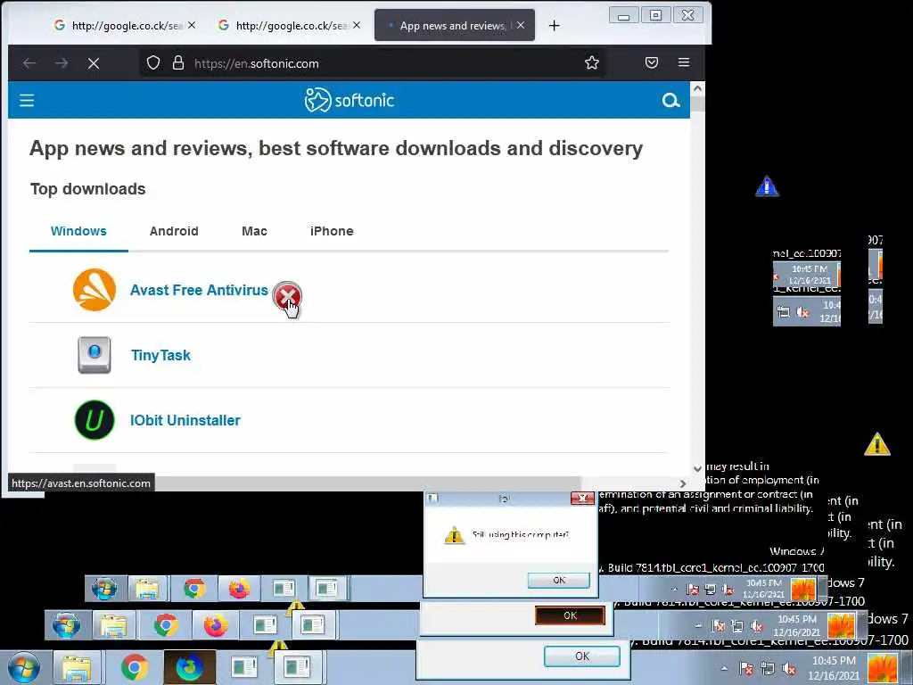Select the Windows downloads tab
The height and width of the screenshot is (685, 913).
pyautogui.click(x=78, y=231)
